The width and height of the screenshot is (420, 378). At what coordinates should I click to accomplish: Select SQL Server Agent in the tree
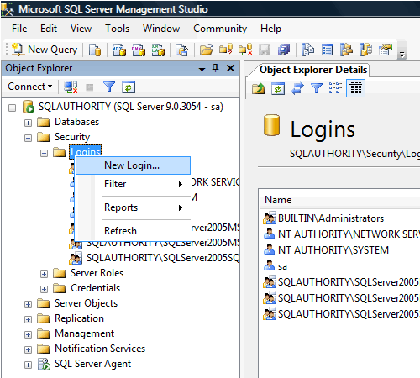point(92,364)
